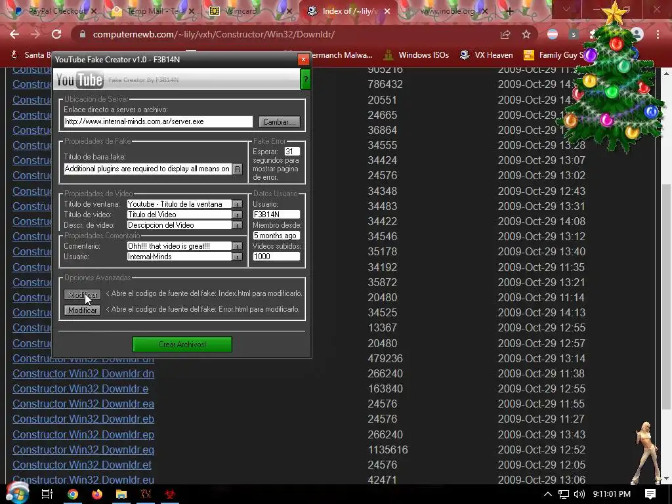The height and width of the screenshot is (504, 672).
Task: Click the padlock site info icon
Action: coord(82,34)
